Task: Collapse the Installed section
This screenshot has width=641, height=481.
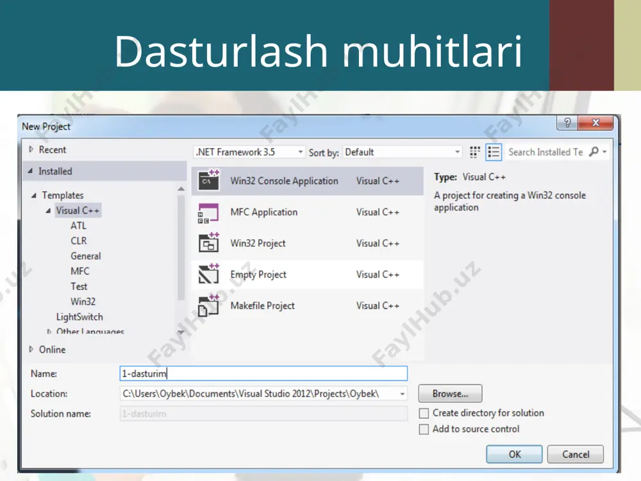Action: tap(31, 171)
